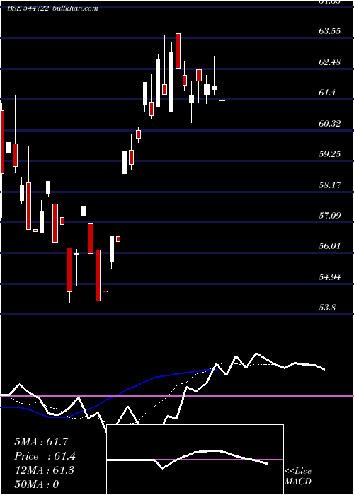Click the 59.25 price axis label
This screenshot has width=354, height=495.
coord(330,153)
